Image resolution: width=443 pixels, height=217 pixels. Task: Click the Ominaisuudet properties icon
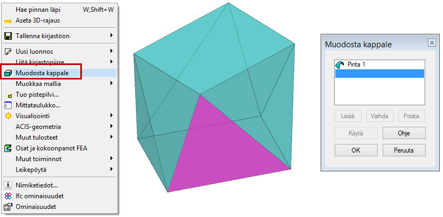[x=8, y=207]
